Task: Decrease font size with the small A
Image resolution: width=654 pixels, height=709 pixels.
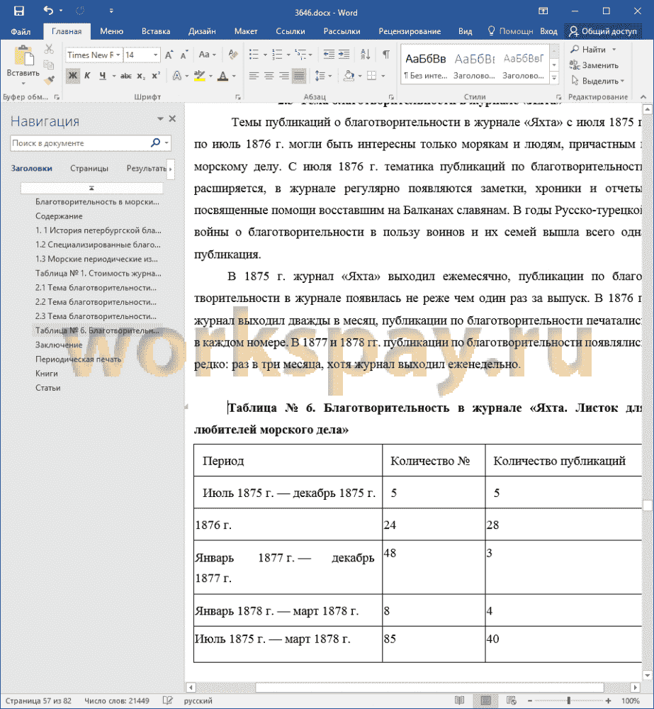Action: point(184,55)
